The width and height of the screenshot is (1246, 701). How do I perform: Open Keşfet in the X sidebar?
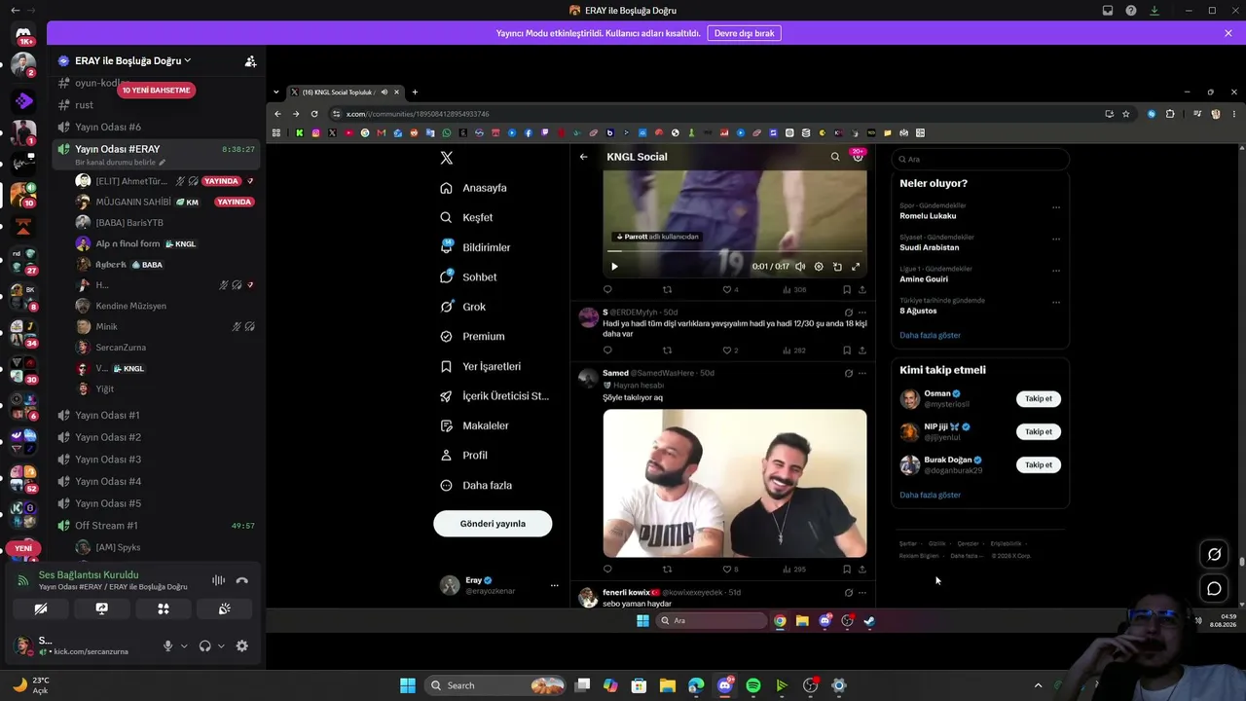point(466,217)
